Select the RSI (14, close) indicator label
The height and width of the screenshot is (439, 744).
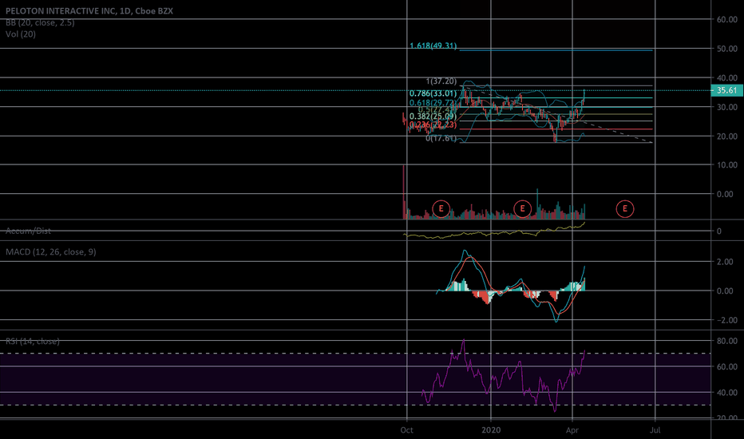[32, 342]
